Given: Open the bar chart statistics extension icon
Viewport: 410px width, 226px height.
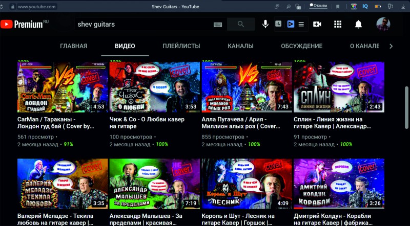Looking at the screenshot, I should tap(278, 24).
